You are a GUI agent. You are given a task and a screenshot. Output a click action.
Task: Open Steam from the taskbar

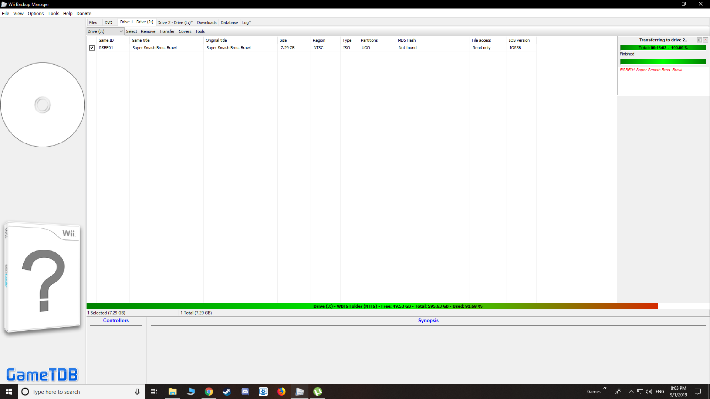point(227,392)
